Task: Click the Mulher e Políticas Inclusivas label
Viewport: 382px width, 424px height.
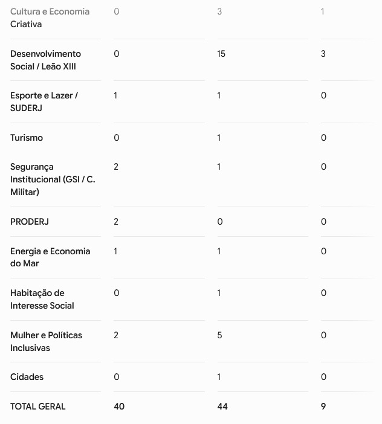Action: click(46, 341)
